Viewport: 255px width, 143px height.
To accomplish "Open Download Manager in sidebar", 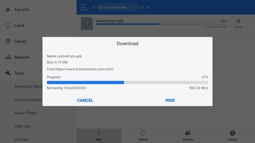I will coord(29,86).
